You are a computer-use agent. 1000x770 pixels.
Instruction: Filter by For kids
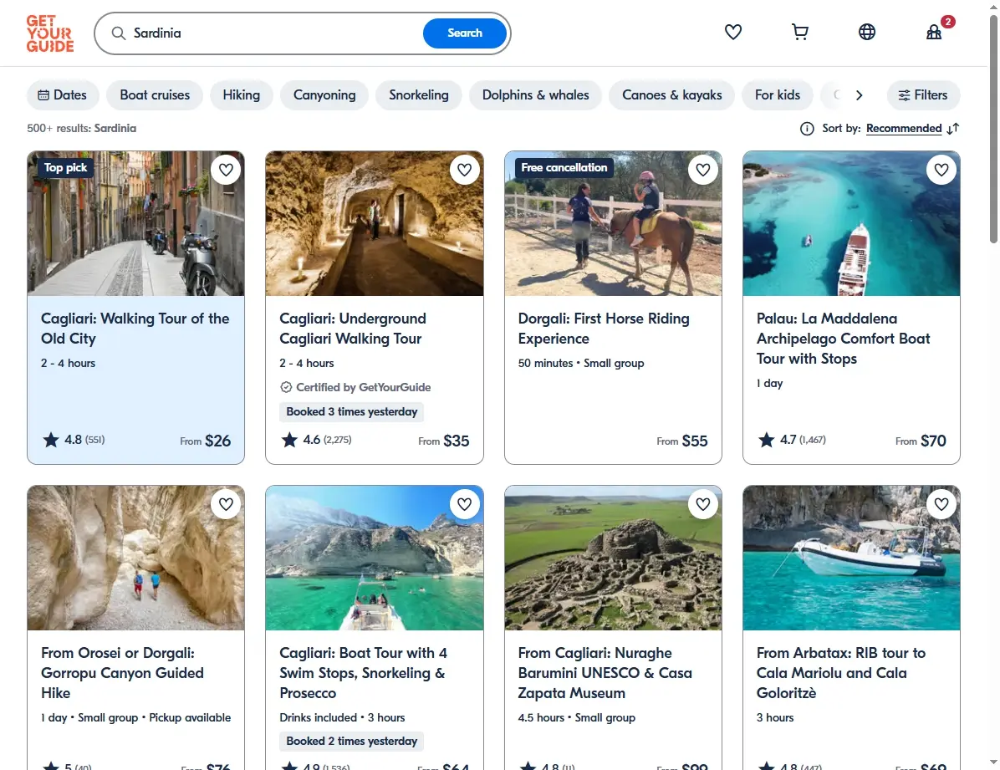pyautogui.click(x=778, y=95)
